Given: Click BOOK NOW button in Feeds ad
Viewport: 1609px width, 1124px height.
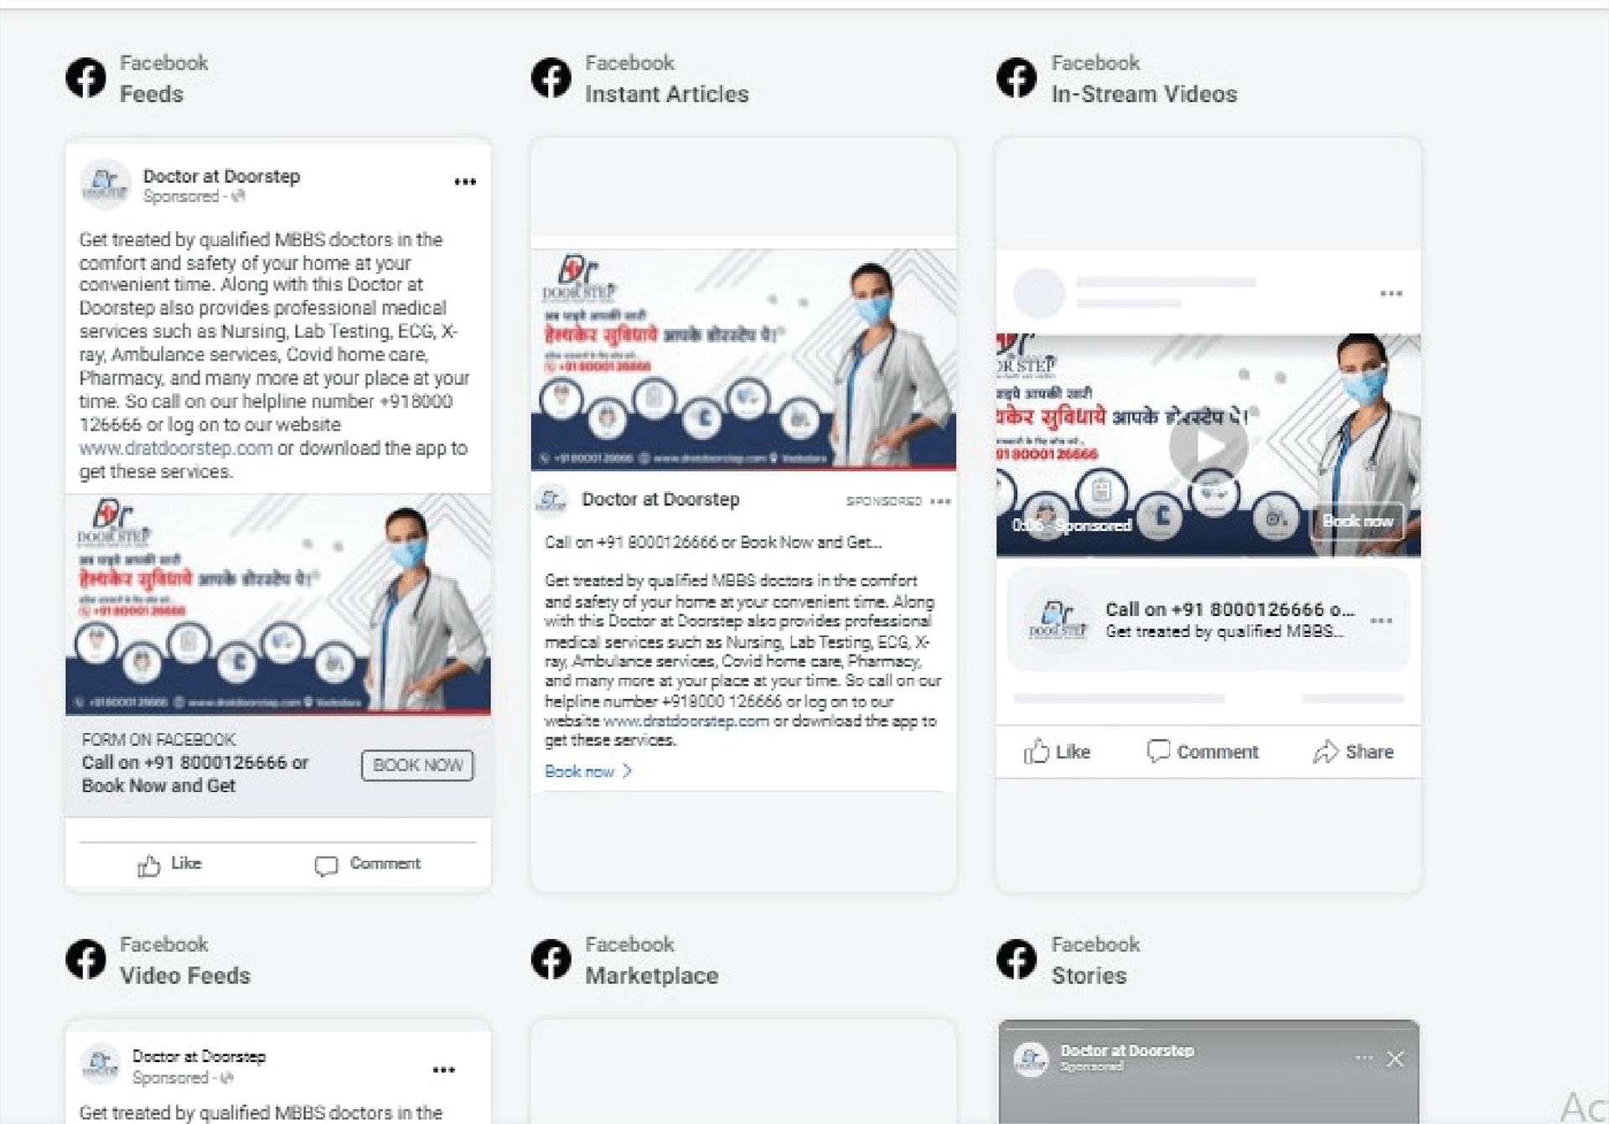Looking at the screenshot, I should click(417, 765).
